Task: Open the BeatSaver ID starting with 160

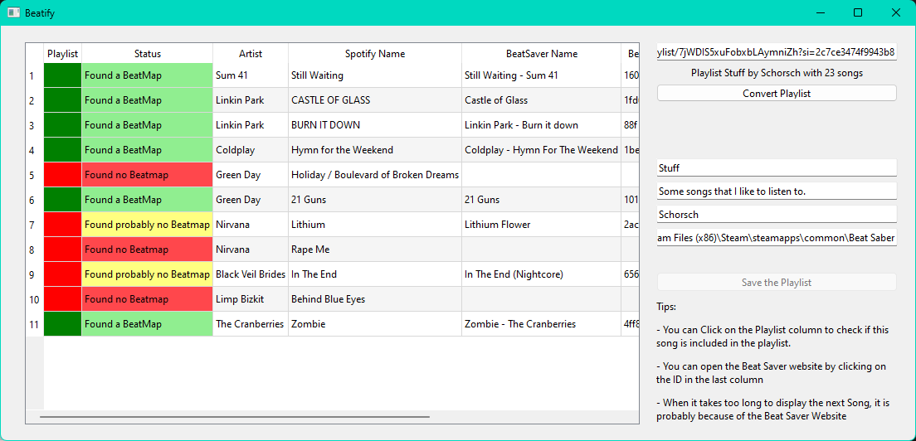Action: [x=631, y=75]
